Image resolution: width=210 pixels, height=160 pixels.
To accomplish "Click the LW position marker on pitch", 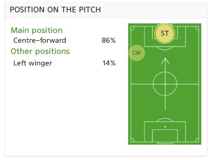I will tap(137, 53).
